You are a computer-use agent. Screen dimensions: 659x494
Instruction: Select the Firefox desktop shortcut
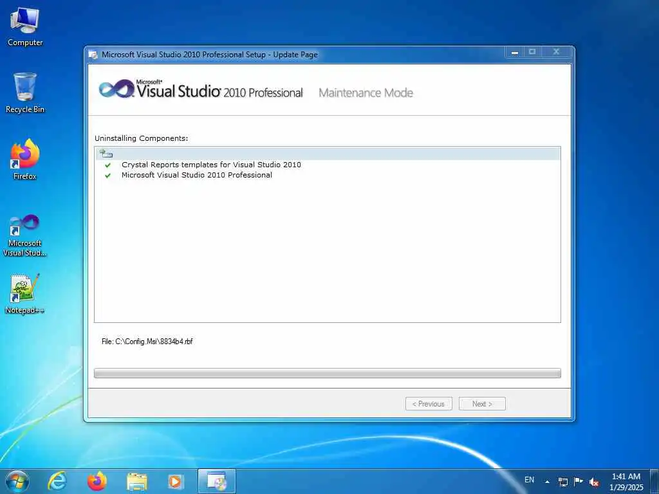point(25,160)
